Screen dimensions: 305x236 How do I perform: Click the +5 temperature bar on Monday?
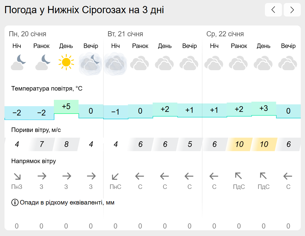click(x=66, y=106)
